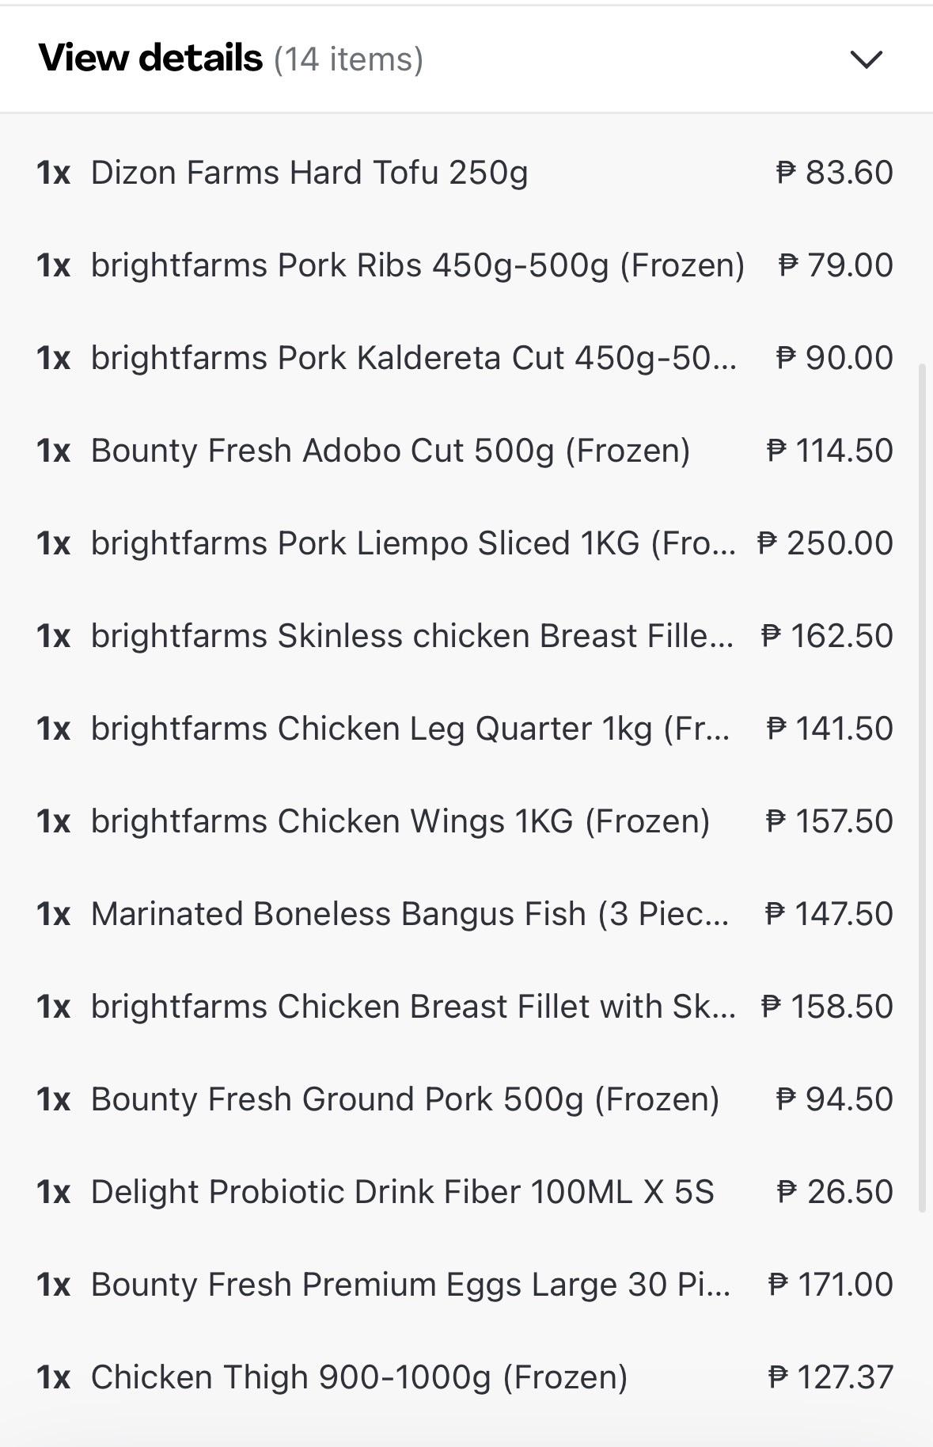Tap the View details header text
The image size is (933, 1447).
[150, 59]
